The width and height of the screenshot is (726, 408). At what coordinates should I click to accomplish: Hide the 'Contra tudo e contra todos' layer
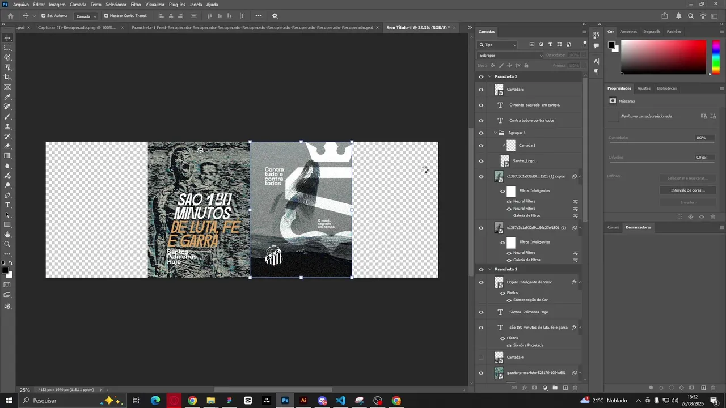481,120
